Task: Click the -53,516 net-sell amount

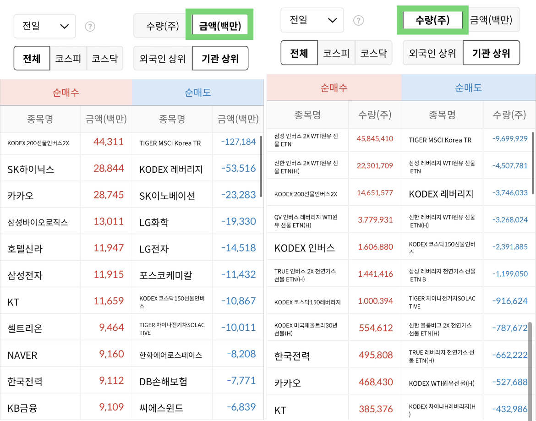Action: (238, 168)
